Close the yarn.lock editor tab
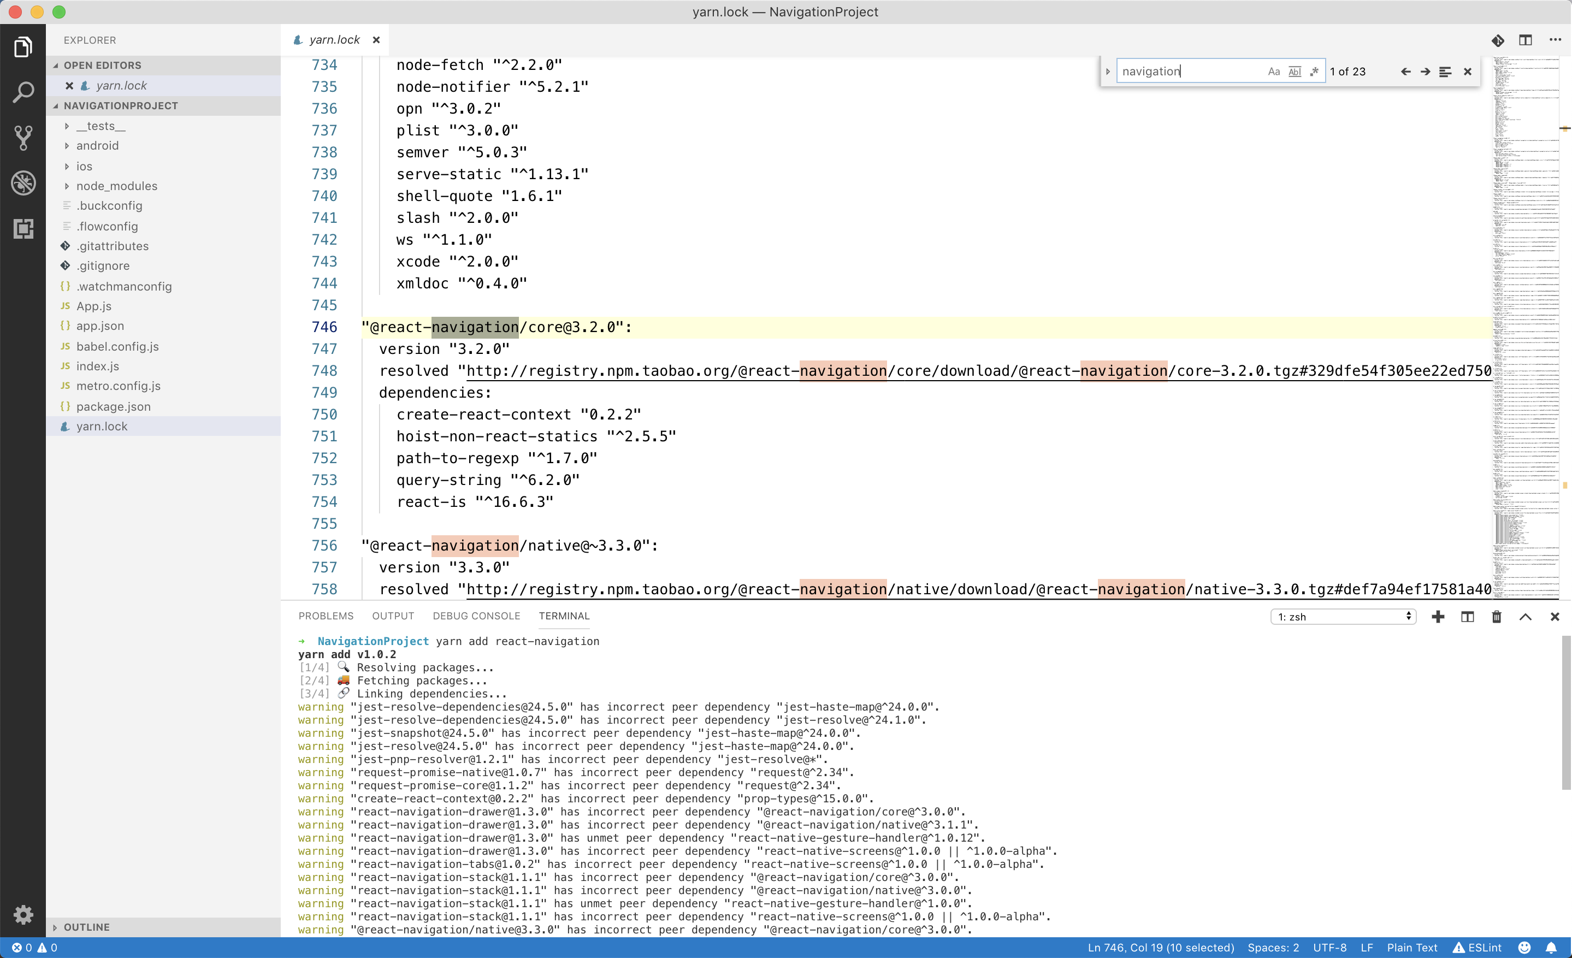This screenshot has height=958, width=1572. (376, 39)
